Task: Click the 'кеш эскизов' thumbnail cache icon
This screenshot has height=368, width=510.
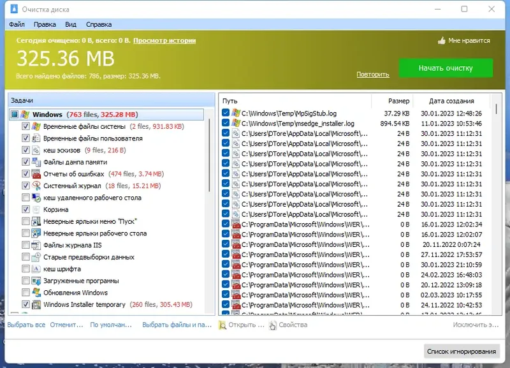Action: [36, 150]
